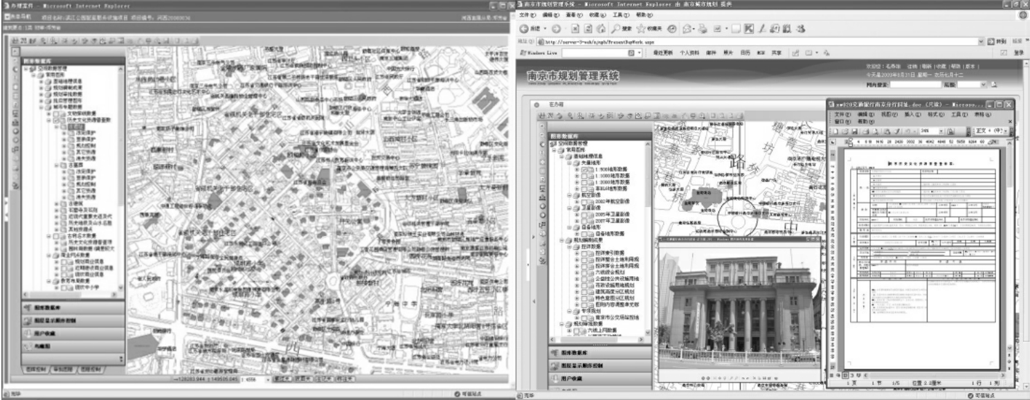
Task: Click the round icon left of 在办箱
Action: pos(536,104)
